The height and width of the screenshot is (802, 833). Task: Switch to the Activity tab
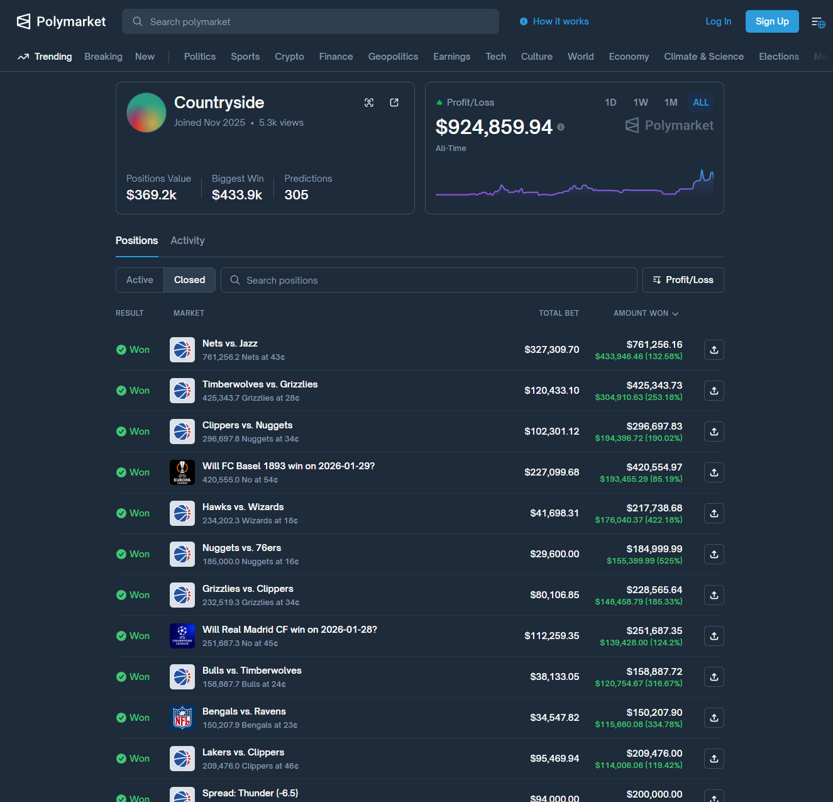pyautogui.click(x=187, y=240)
